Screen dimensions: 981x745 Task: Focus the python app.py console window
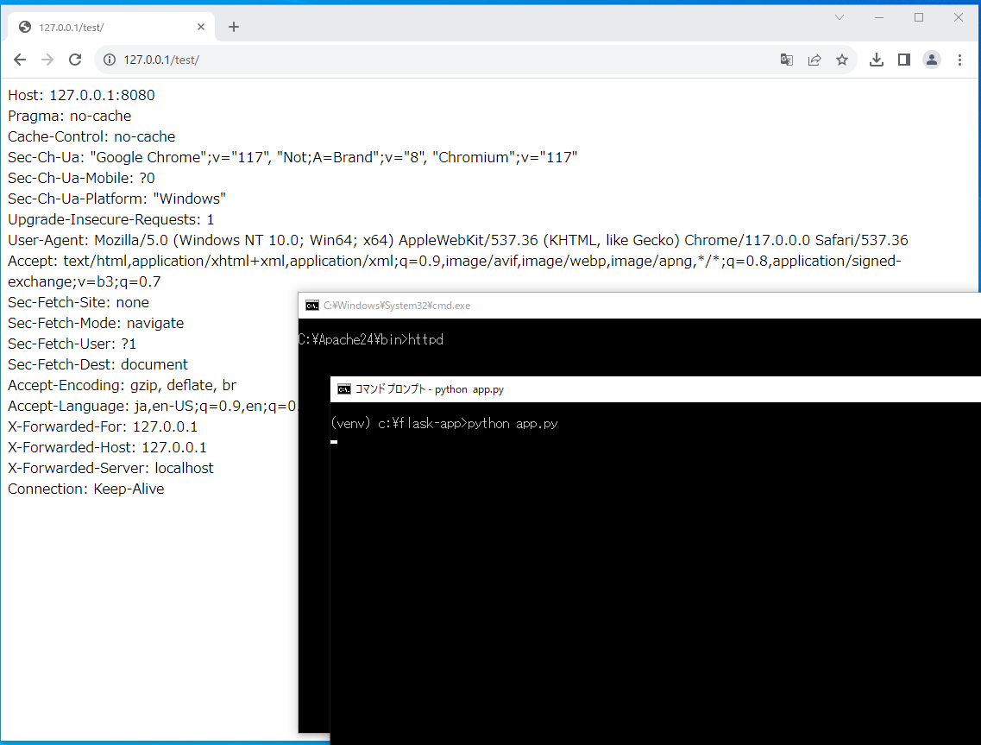604,561
